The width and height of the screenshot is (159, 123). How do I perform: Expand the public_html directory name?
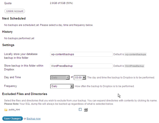coord(14,110)
